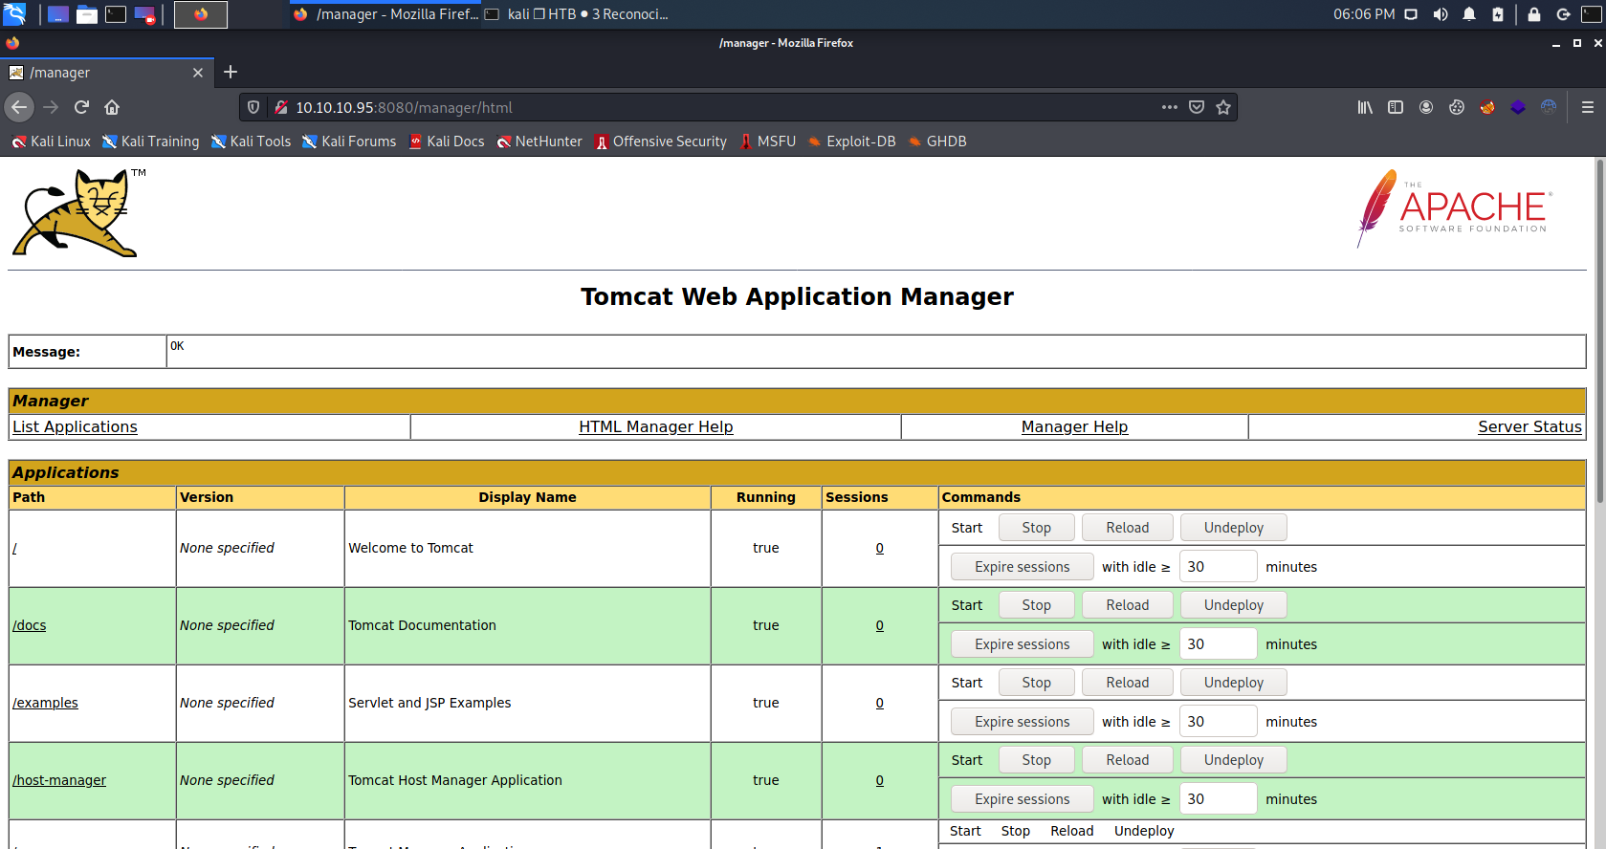1606x849 pixels.
Task: Open a new browser tab
Action: (x=231, y=73)
